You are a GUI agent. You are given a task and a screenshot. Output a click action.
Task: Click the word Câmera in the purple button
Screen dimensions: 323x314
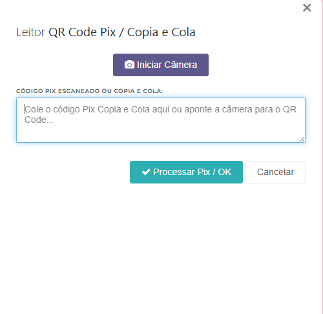[x=180, y=65]
